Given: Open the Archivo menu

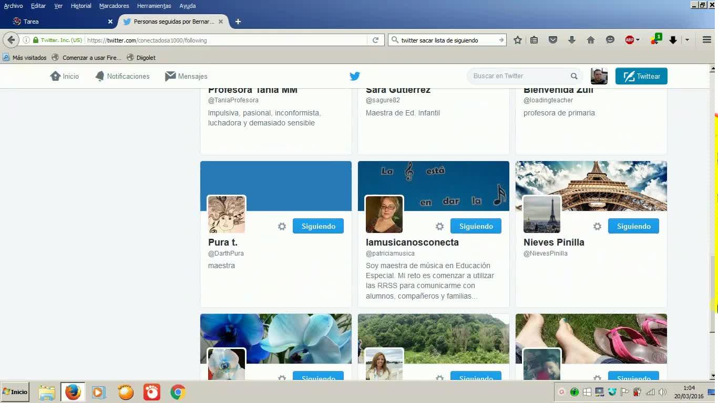Looking at the screenshot, I should pyautogui.click(x=13, y=6).
